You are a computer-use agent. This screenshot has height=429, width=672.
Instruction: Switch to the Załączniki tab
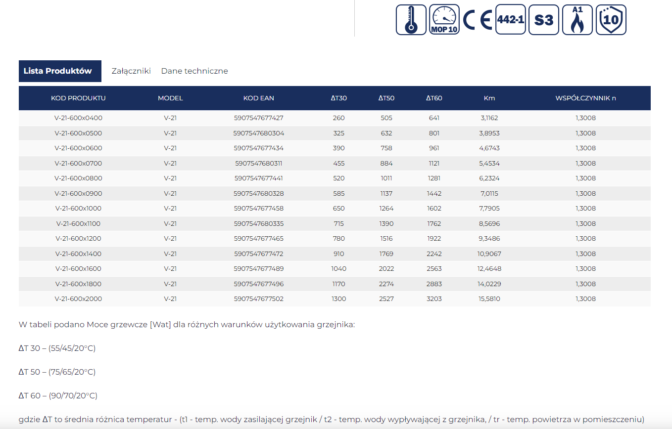[131, 71]
